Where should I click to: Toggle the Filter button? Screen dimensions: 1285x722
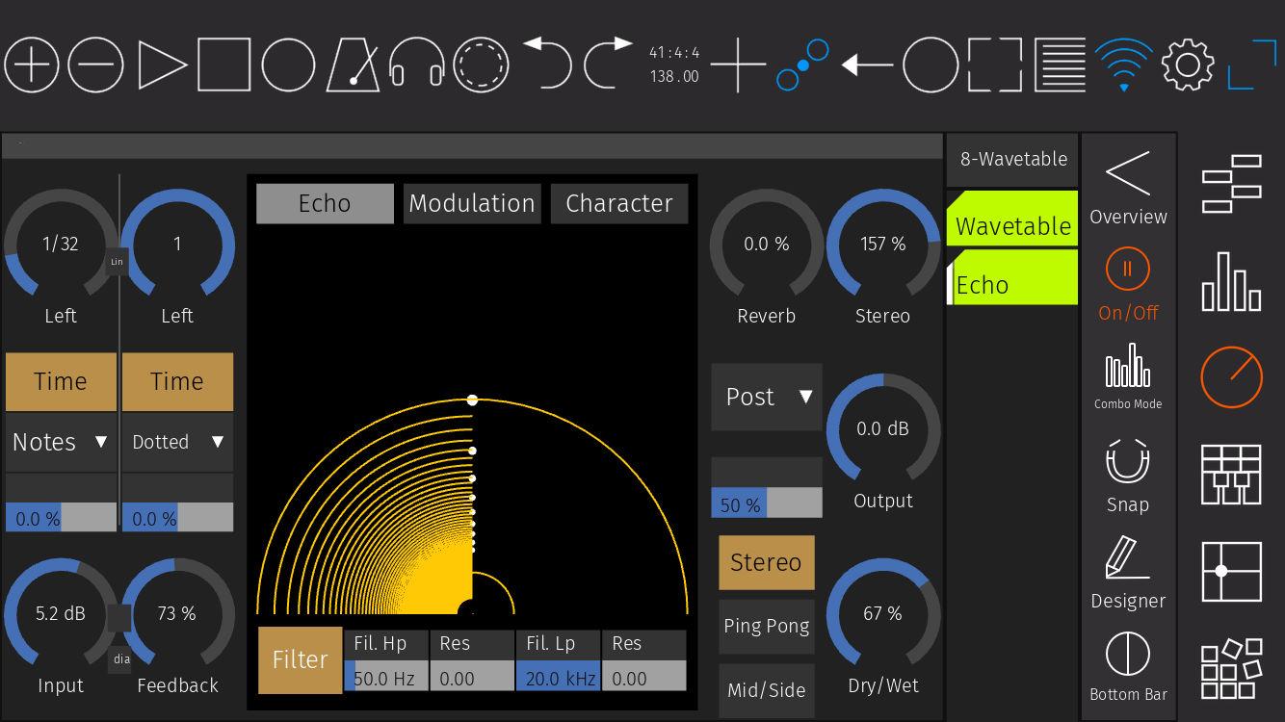point(300,660)
